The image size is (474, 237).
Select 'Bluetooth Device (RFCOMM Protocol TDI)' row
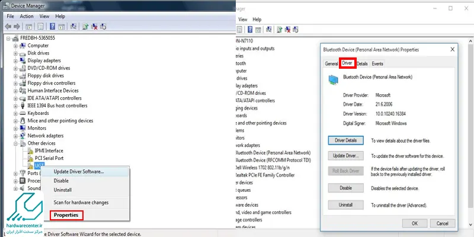coord(273,160)
